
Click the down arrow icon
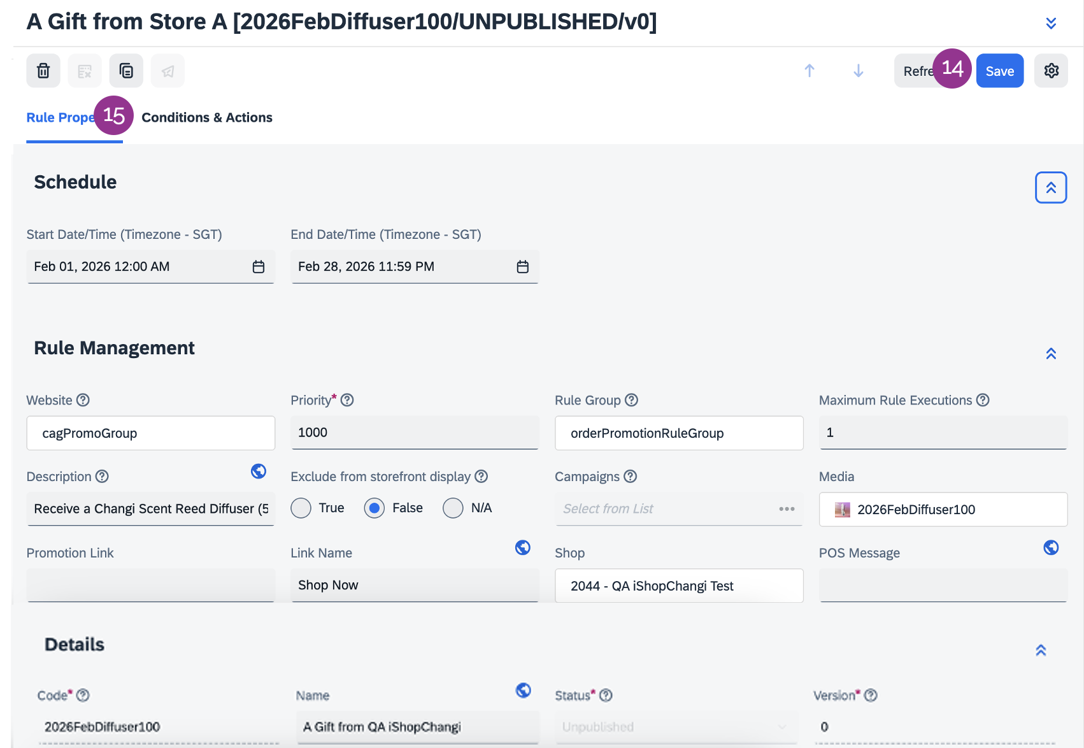click(x=858, y=71)
